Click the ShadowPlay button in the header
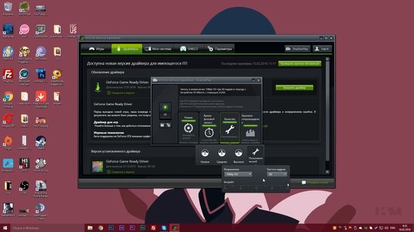This screenshot has height=232, width=414. (298, 49)
